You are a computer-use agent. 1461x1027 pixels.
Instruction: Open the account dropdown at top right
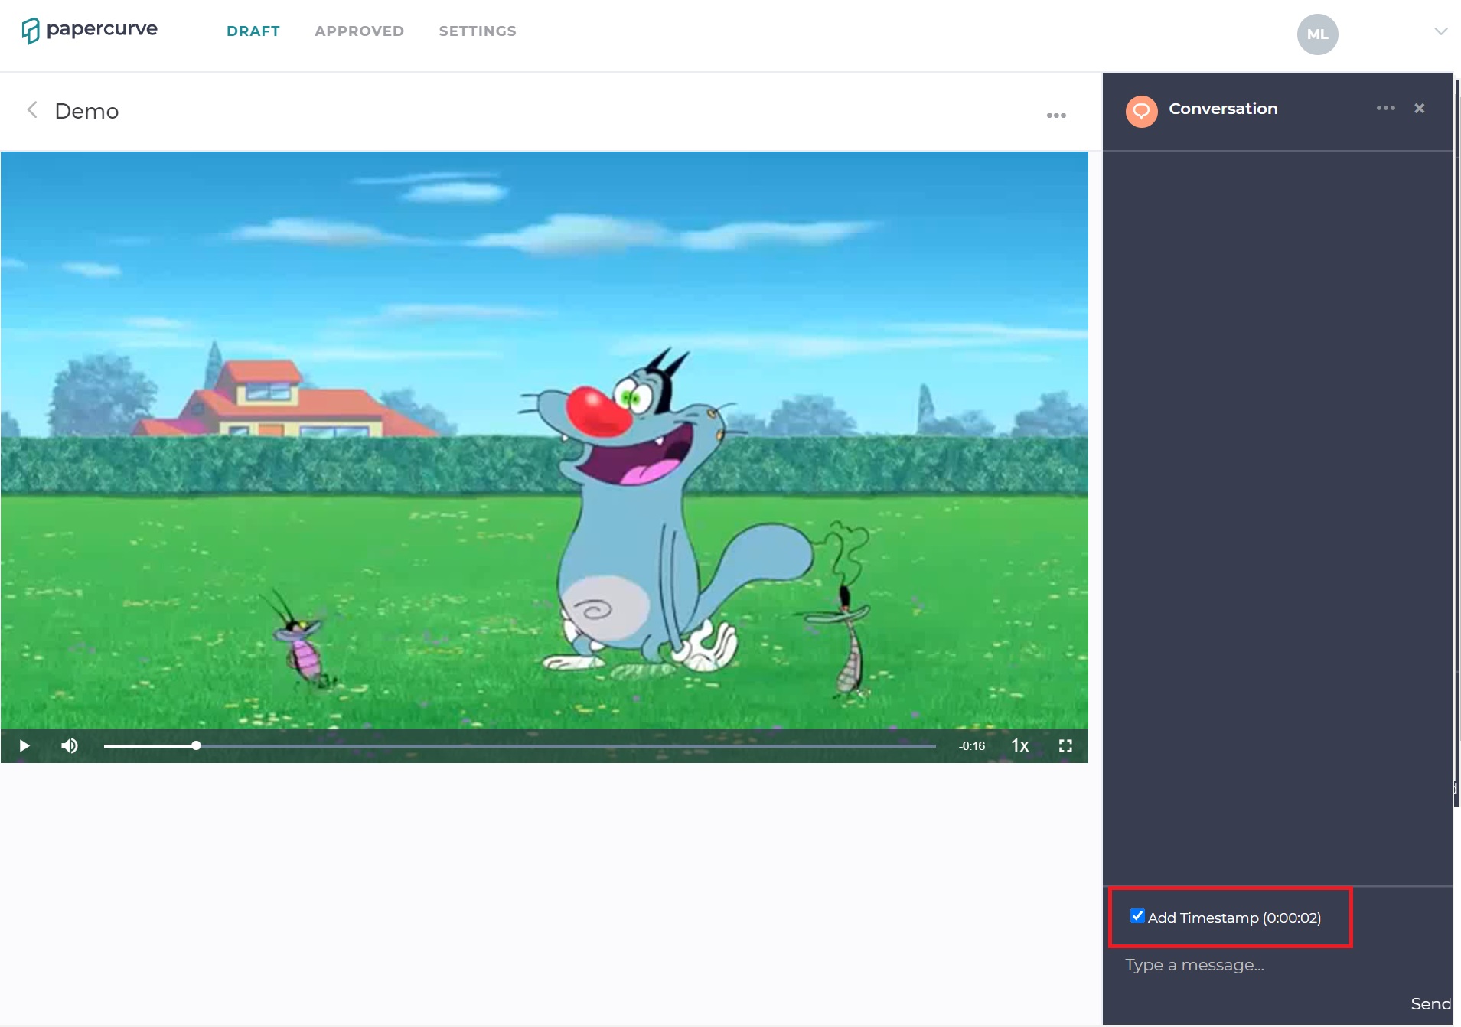coord(1440,31)
